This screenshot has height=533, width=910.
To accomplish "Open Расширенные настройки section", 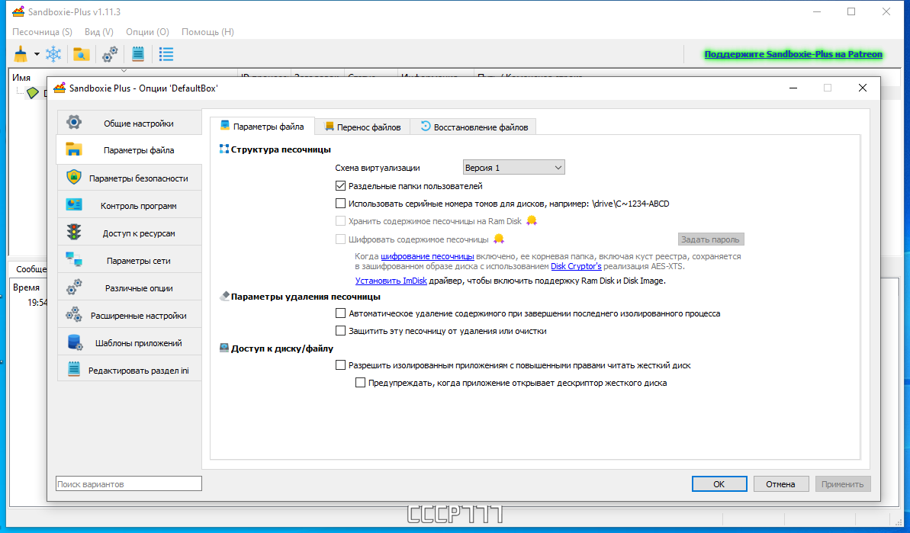I will [130, 316].
